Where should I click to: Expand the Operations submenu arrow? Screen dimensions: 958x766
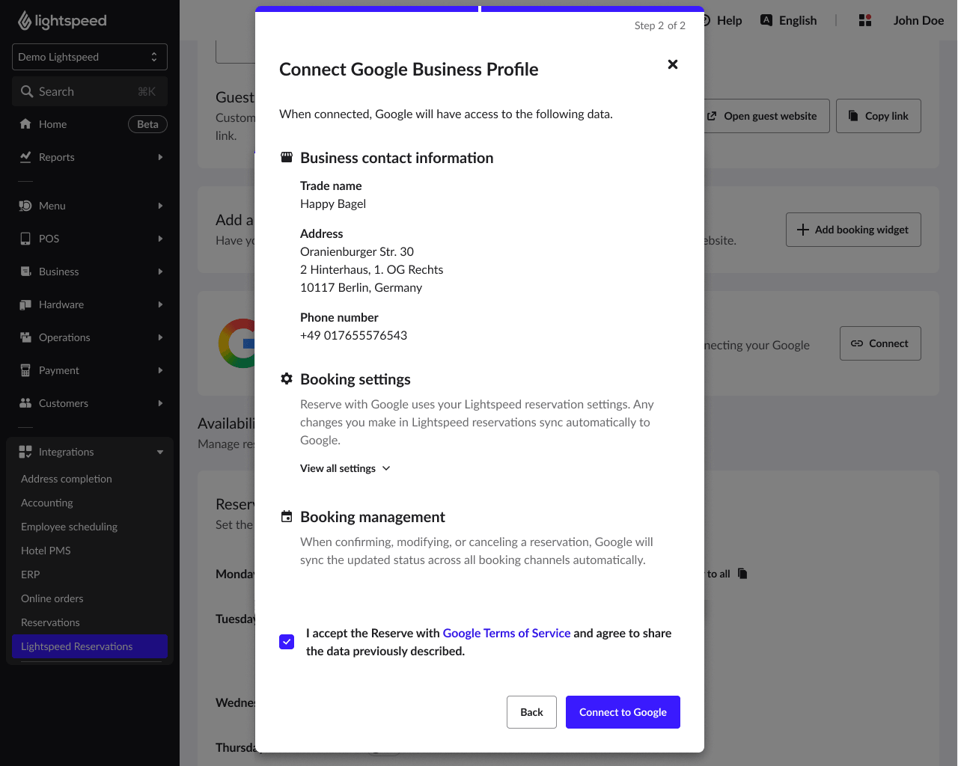coord(160,337)
